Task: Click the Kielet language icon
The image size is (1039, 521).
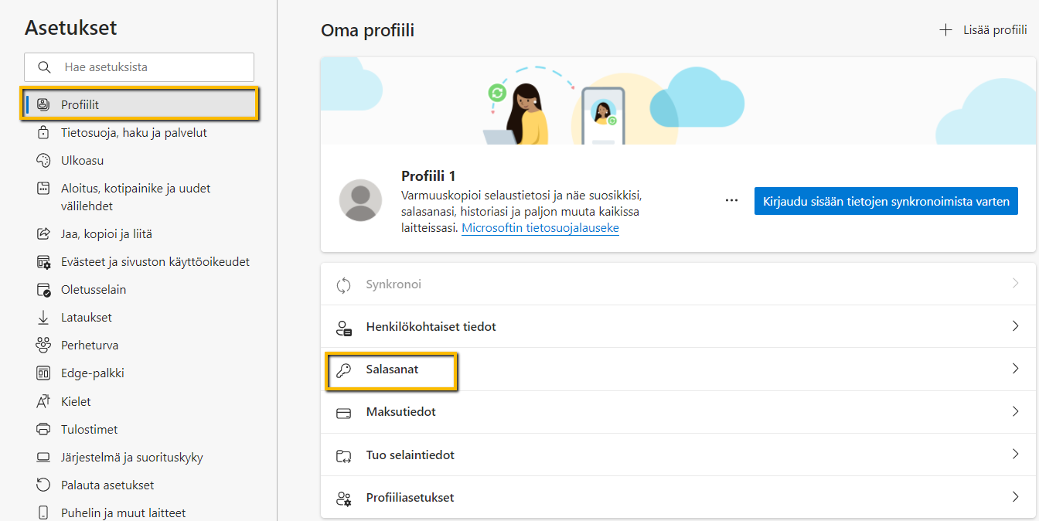Action: 44,401
